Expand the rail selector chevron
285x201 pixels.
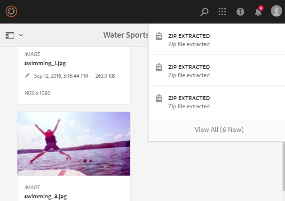click(x=21, y=35)
